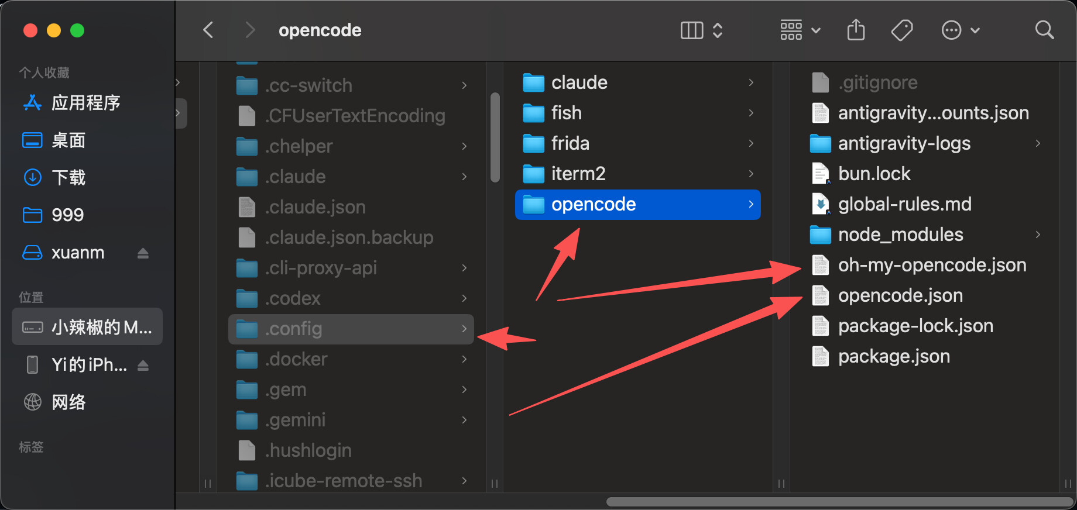Click the vertical scrollbar in first column
Screen dimensions: 1077x510
(x=495, y=137)
